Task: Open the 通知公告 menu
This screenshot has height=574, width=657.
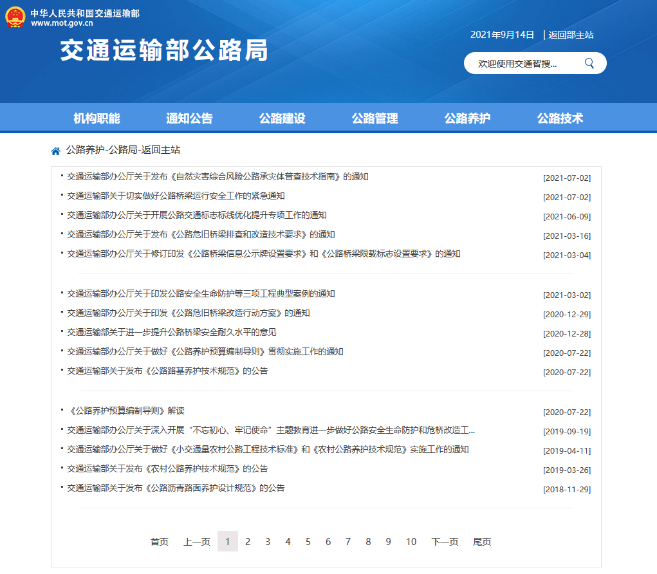Action: tap(189, 118)
